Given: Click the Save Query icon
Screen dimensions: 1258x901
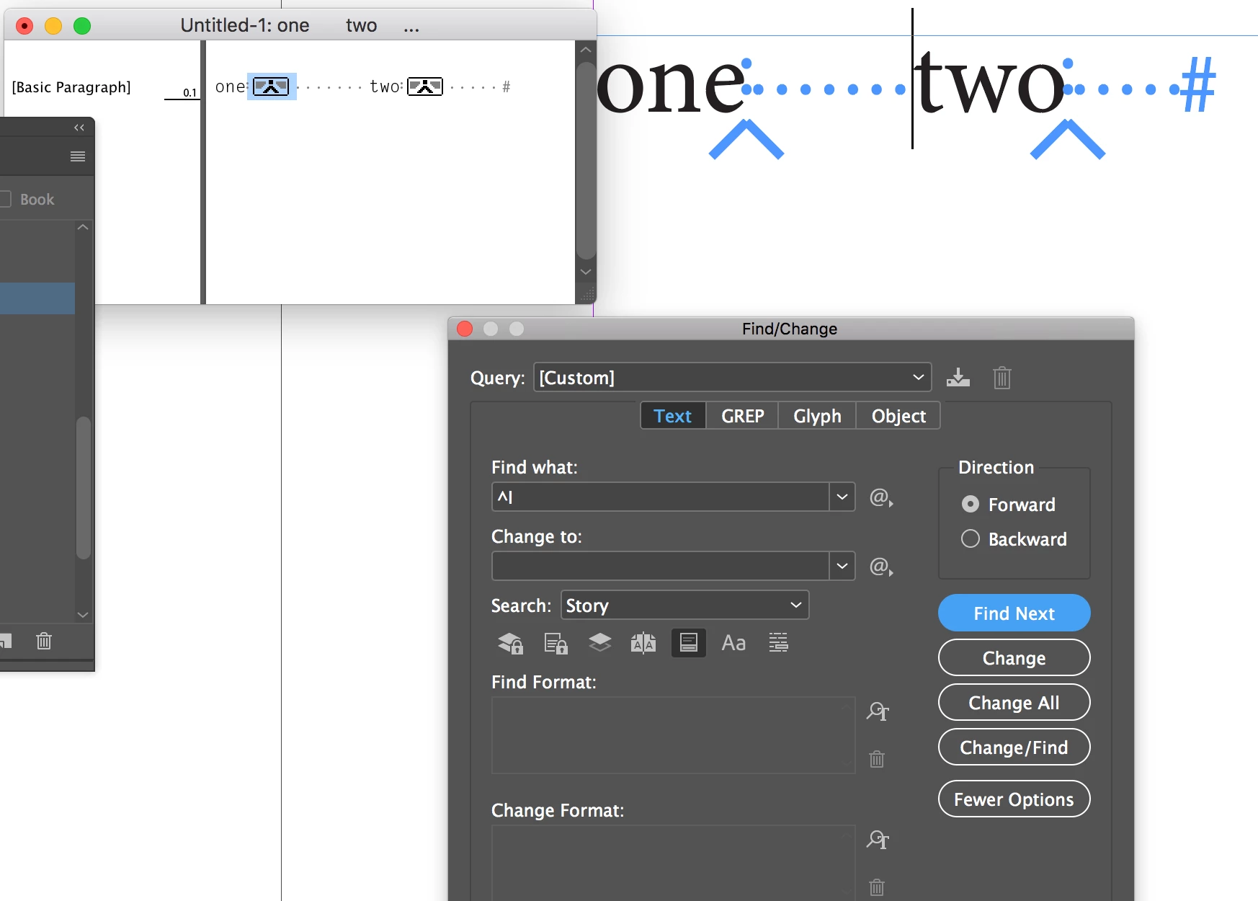Looking at the screenshot, I should click(958, 377).
